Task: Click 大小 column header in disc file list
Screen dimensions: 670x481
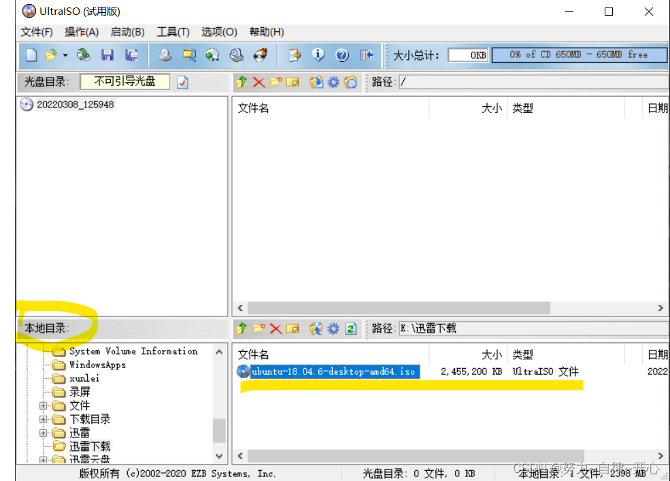Action: click(491, 108)
